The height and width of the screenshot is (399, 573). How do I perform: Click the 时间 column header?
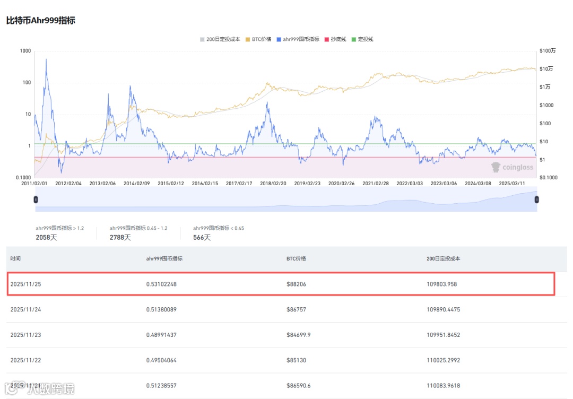click(15, 259)
